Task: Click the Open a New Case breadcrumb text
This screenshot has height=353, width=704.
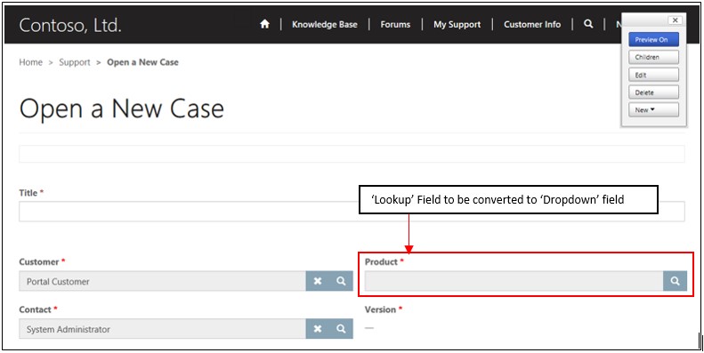Action: click(x=142, y=62)
